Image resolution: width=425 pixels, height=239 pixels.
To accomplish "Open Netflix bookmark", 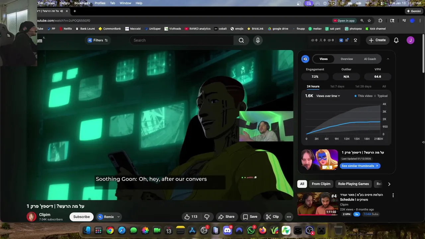I will [65, 29].
